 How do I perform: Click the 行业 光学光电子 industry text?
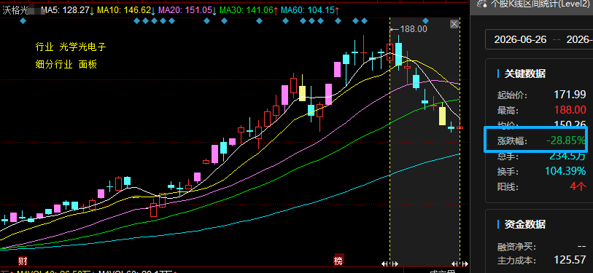click(x=71, y=47)
